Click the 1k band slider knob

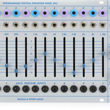click(26, 66)
